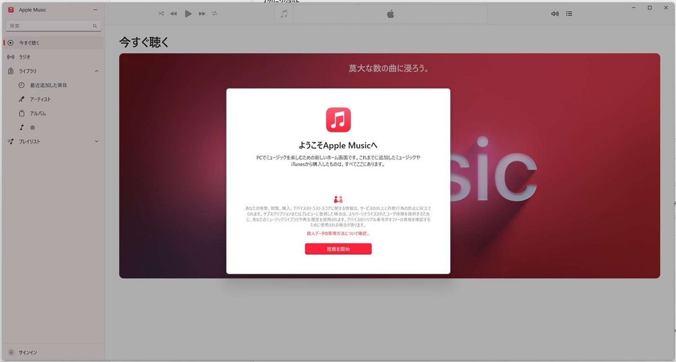Click the magnifier icon in search box
The image size is (676, 362).
(x=95, y=26)
